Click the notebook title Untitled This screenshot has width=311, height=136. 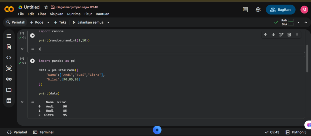click(x=32, y=7)
